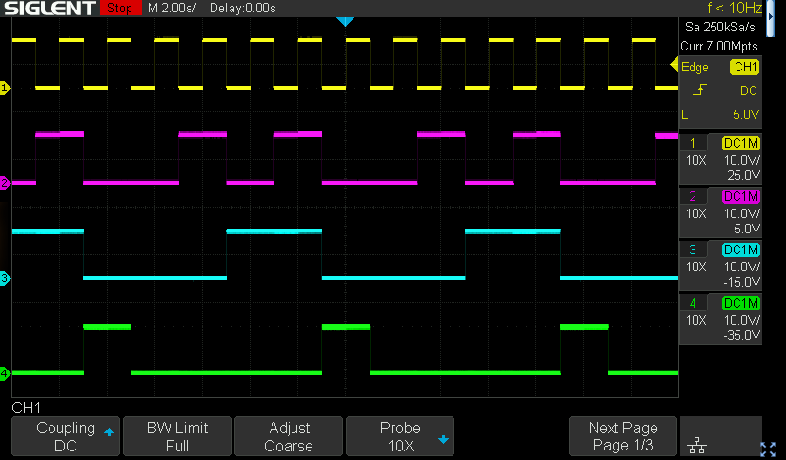Select the yellow trigger level arrow
The image size is (786, 460).
click(x=675, y=66)
